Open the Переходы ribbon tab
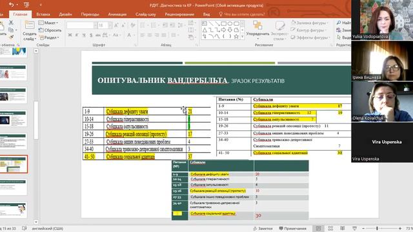Screen dimensions: 413x232 click(x=90, y=14)
